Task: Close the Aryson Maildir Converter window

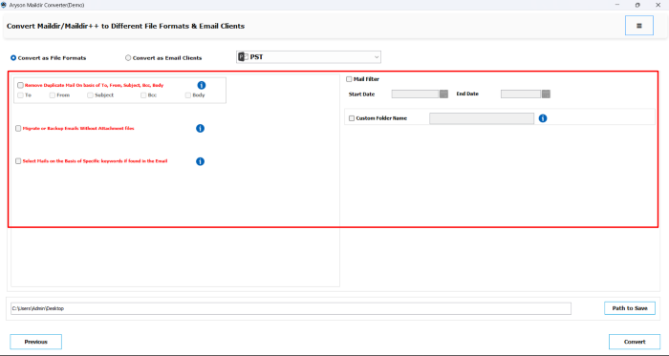Action: pyautogui.click(x=658, y=5)
